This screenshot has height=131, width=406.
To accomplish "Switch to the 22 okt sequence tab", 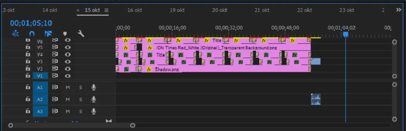I will coord(304,10).
